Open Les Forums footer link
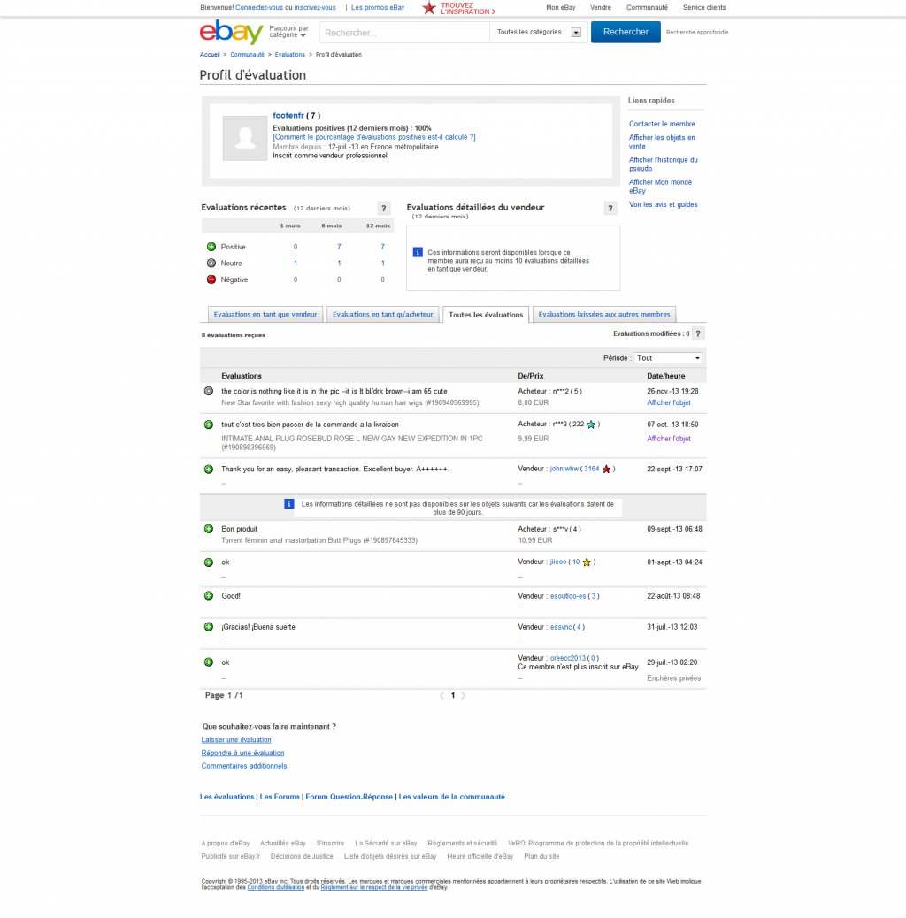The image size is (906, 918). [280, 797]
